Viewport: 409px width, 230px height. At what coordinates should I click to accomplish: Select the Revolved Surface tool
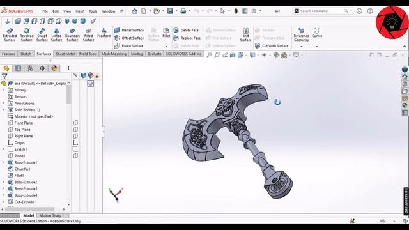[26, 34]
